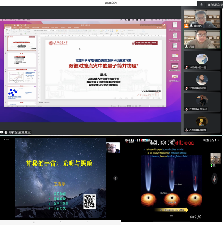Click the muted mic icon for 20物理B马建蓉
Viewport: 223px width, 225px height.
pos(186,130)
